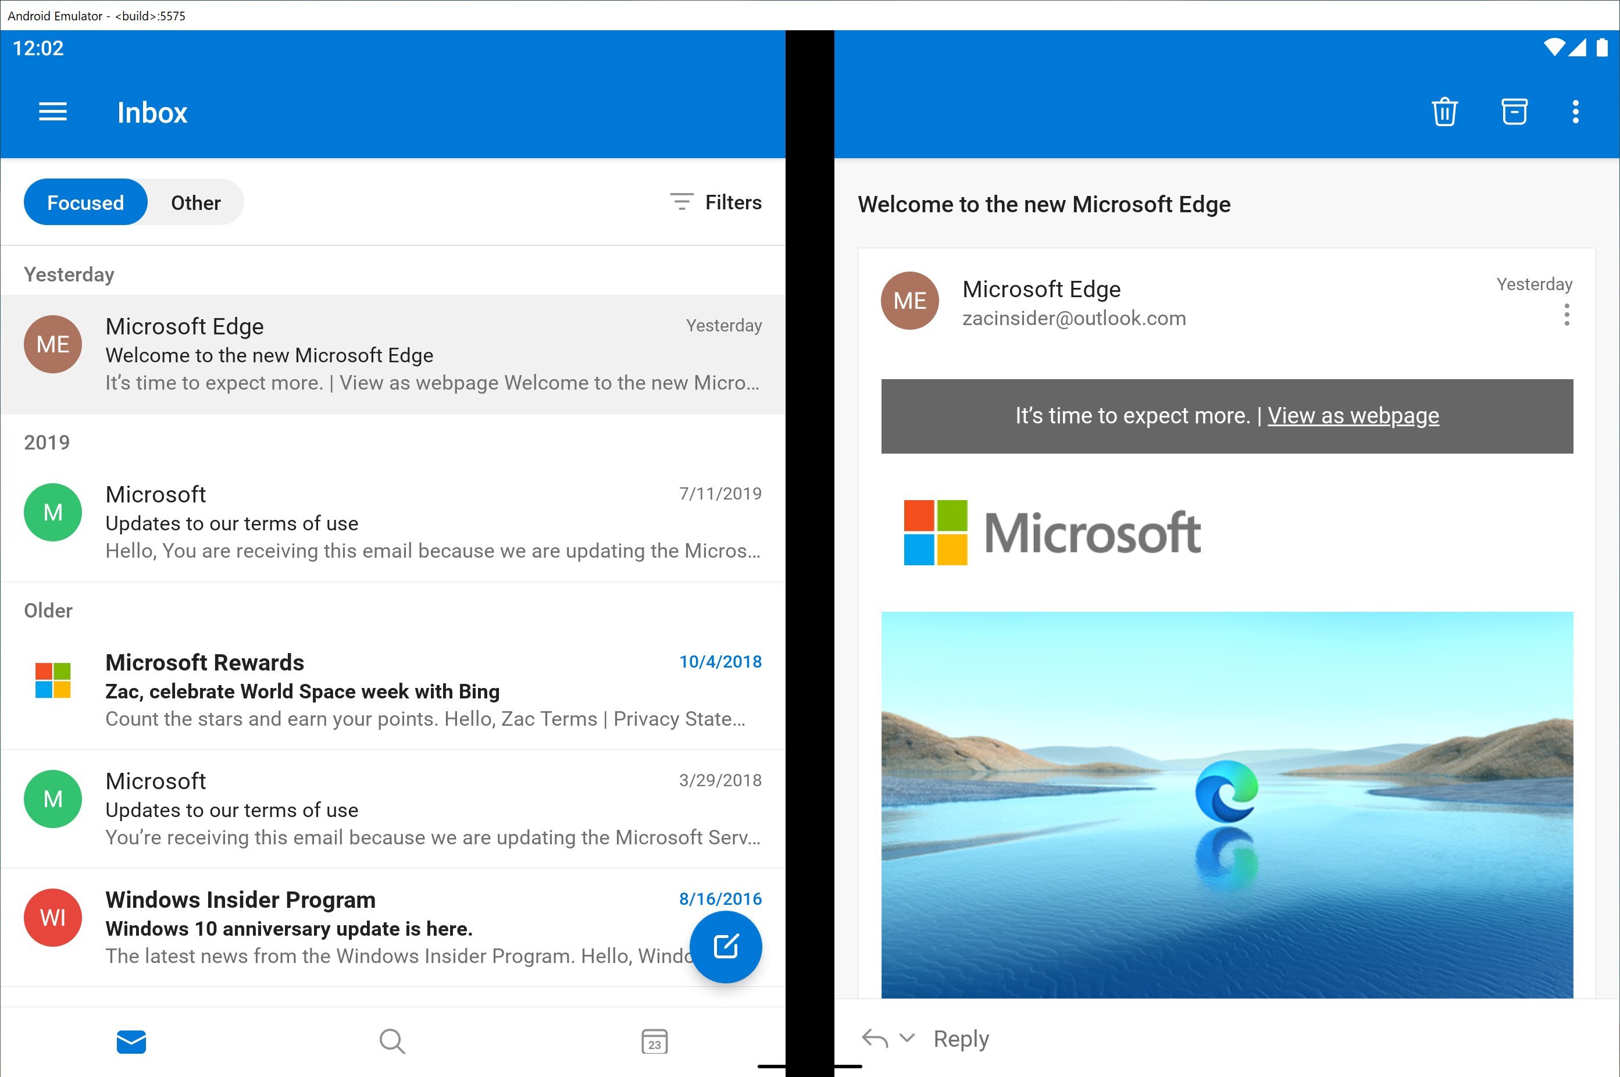Click the Inbox title
This screenshot has width=1620, height=1077.
(152, 112)
